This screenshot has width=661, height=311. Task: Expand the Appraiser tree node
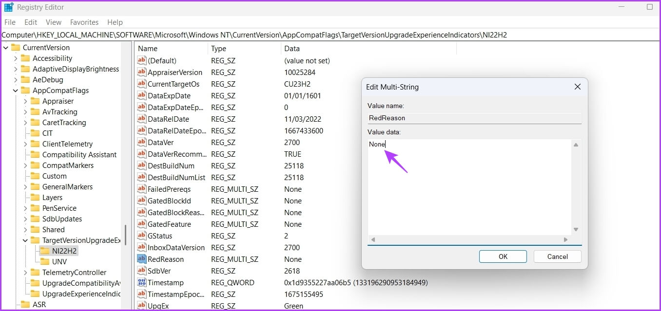coord(25,101)
